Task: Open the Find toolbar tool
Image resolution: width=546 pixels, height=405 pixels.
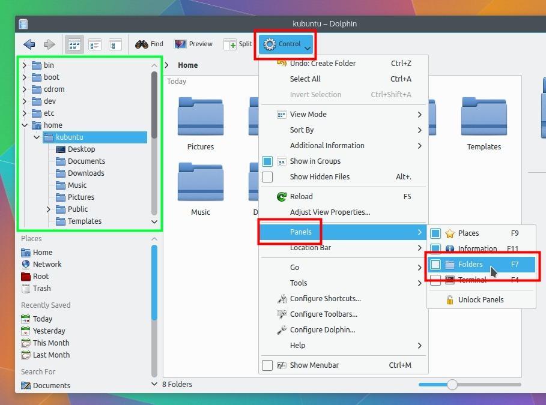Action: 148,44
